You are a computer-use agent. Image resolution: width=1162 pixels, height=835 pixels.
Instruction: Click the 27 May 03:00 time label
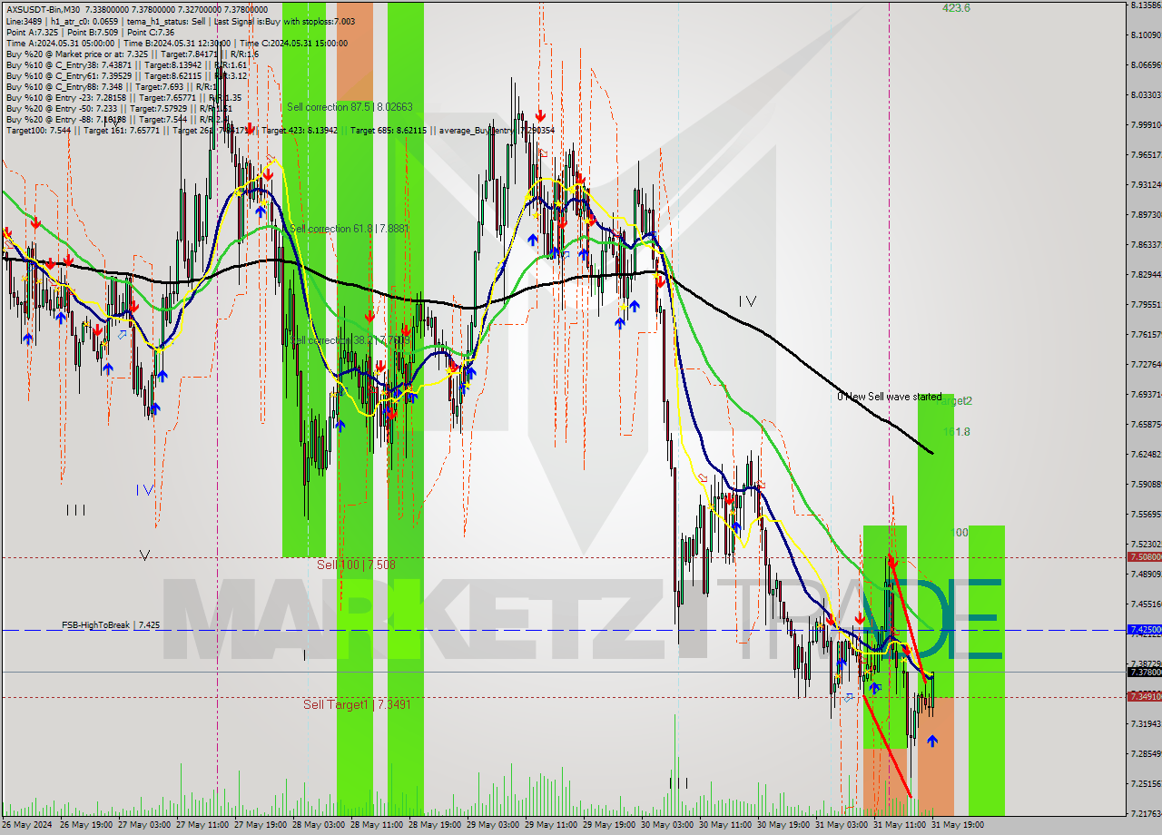tap(144, 825)
